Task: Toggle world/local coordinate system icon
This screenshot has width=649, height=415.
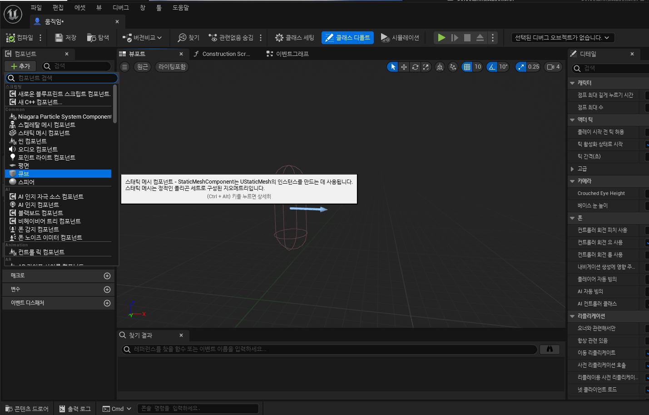Action: tap(440, 67)
